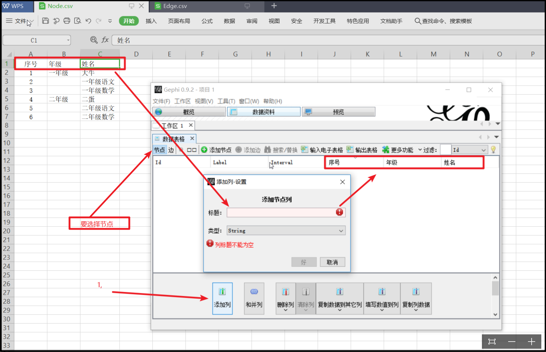Click the 删除列 delete column icon

tap(286, 298)
